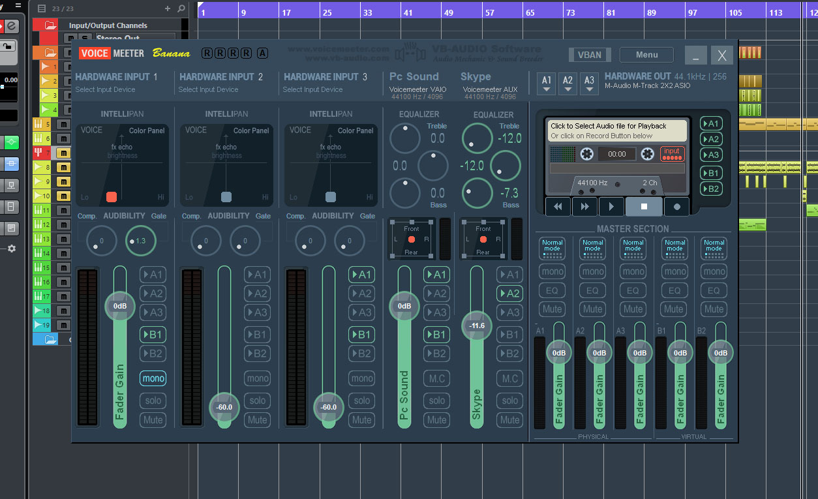Click the Skype fader knob at -11.6
The width and height of the screenshot is (818, 499).
pos(477,325)
